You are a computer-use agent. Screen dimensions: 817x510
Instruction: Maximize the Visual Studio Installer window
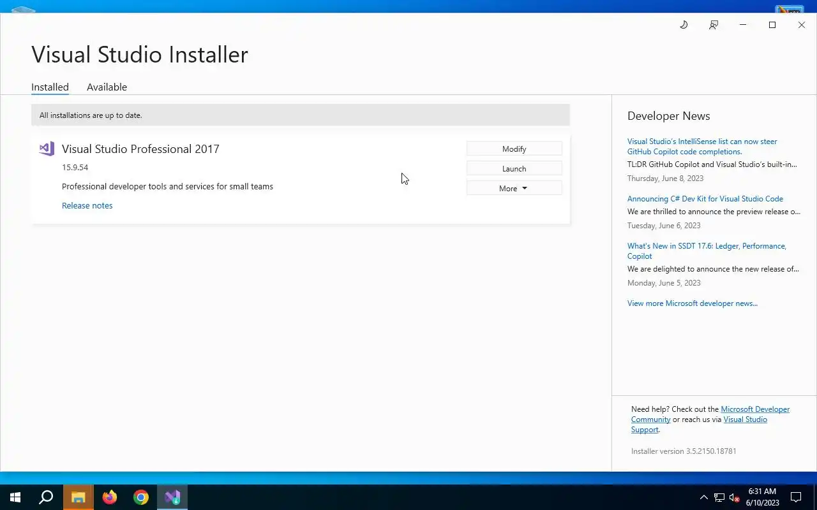(x=772, y=25)
